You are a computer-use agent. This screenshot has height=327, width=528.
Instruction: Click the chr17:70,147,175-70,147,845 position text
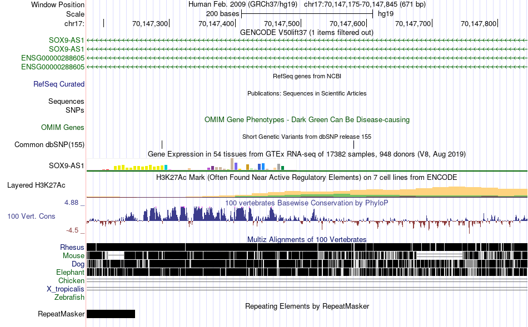[365, 4]
